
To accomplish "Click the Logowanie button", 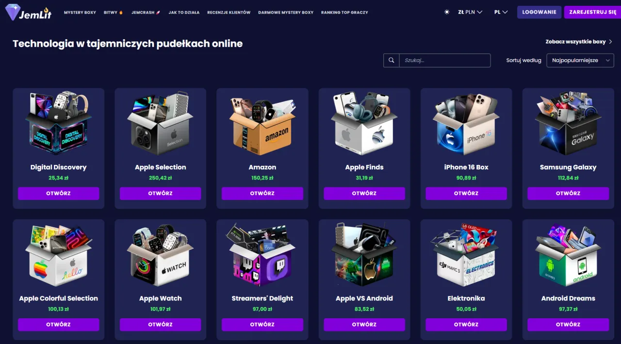I will click(x=539, y=12).
